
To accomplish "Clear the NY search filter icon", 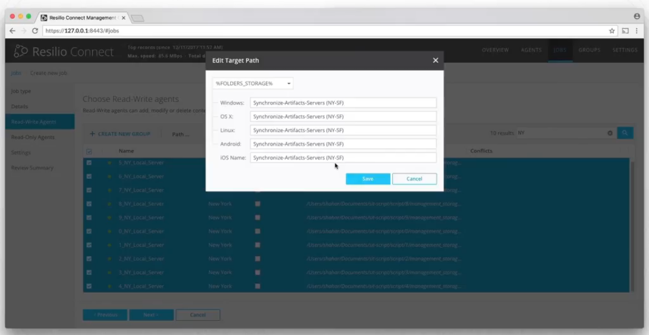I will 610,133.
